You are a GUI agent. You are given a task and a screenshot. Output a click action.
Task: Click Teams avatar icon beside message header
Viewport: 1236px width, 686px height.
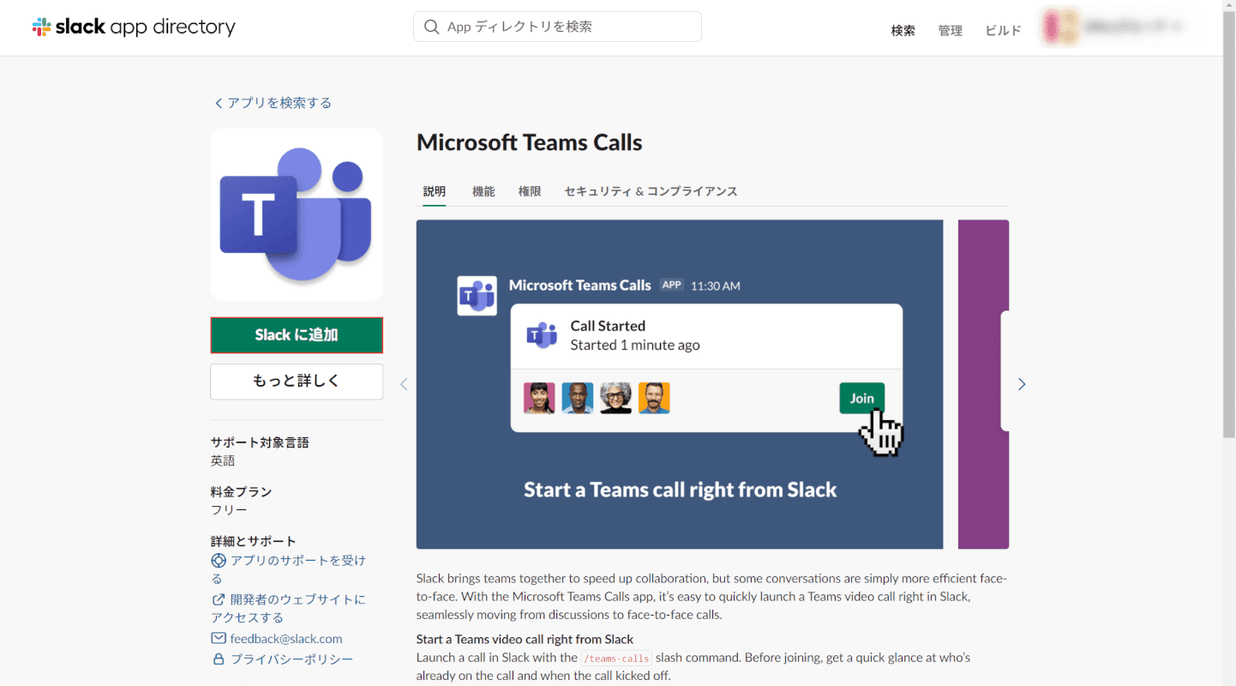pyautogui.click(x=477, y=296)
